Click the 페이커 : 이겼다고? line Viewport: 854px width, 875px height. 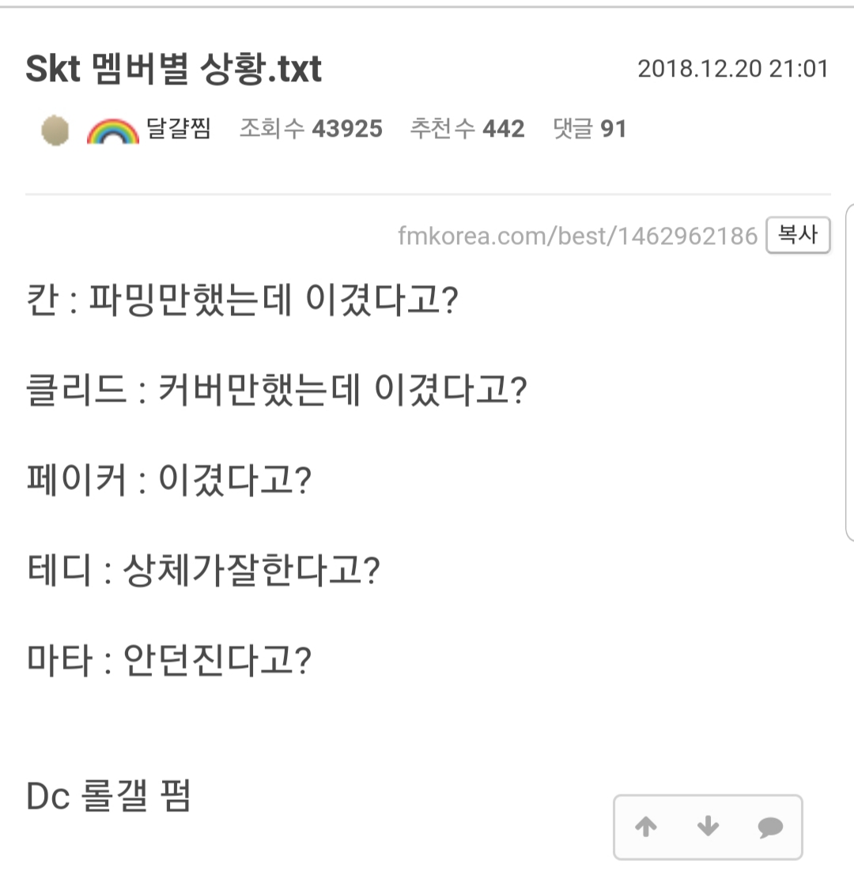[x=169, y=480]
